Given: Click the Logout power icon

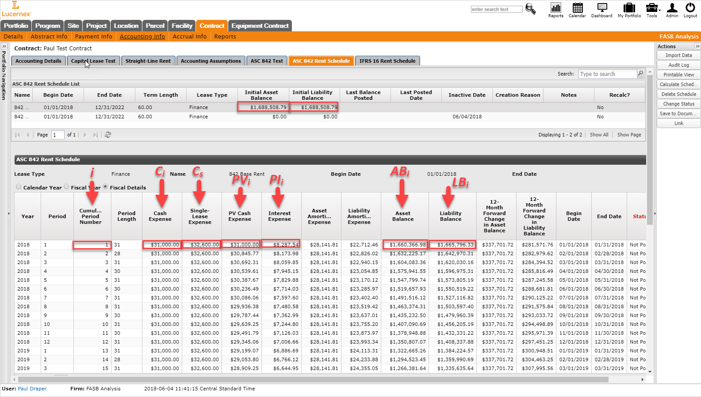Looking at the screenshot, I should point(690,10).
